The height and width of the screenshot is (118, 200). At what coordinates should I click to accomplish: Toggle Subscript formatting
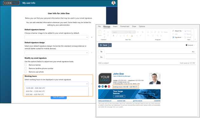coord(137,36)
